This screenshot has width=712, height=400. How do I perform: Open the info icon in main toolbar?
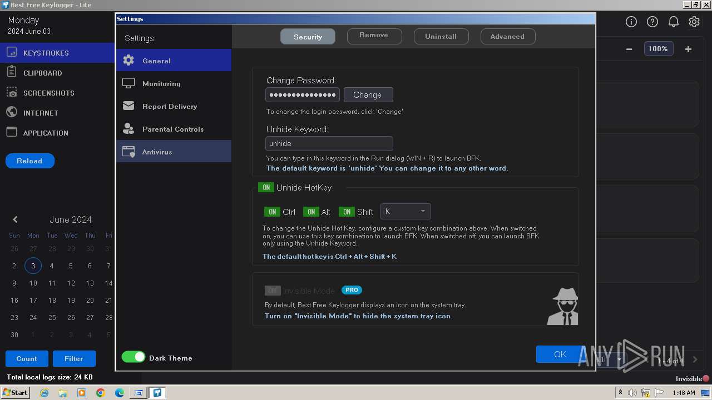point(631,22)
